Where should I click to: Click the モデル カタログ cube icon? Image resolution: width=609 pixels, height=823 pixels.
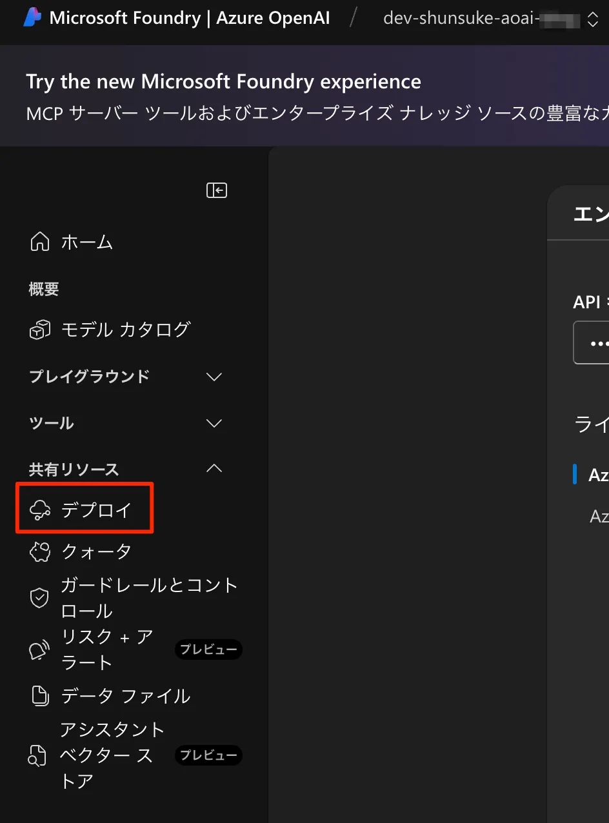[40, 330]
